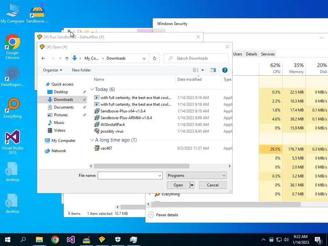Open Visual Studio from taskbar

pos(71,240)
